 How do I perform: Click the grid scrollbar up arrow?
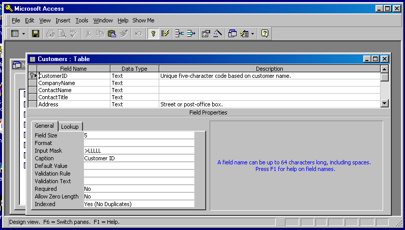pos(385,69)
